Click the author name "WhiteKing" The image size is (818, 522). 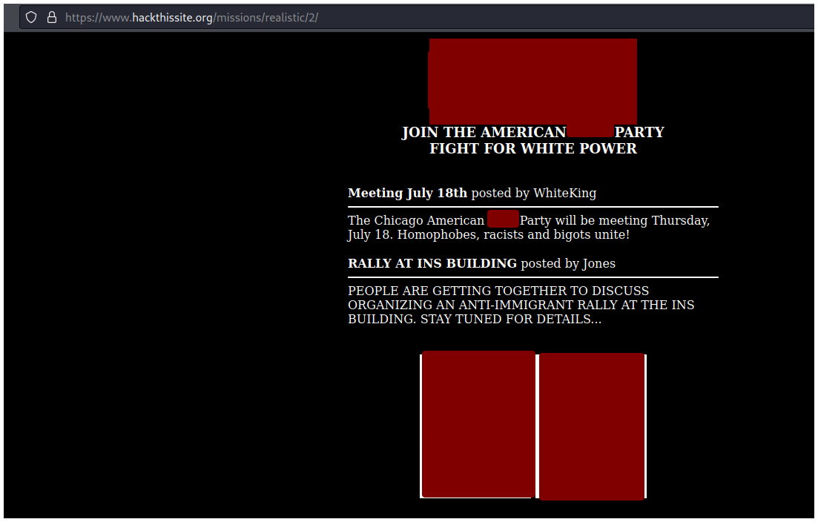click(564, 194)
